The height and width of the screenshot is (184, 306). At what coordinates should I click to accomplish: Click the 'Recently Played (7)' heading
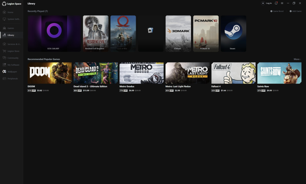tap(38, 11)
